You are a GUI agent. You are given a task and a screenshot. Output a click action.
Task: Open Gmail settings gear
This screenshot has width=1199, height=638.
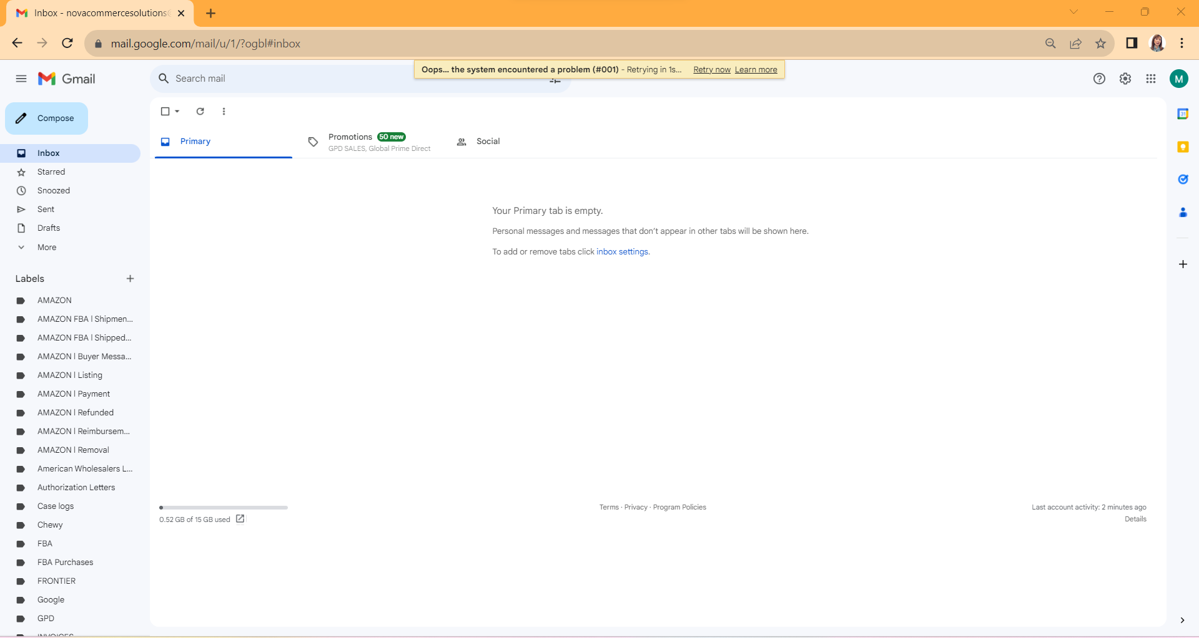pos(1125,79)
